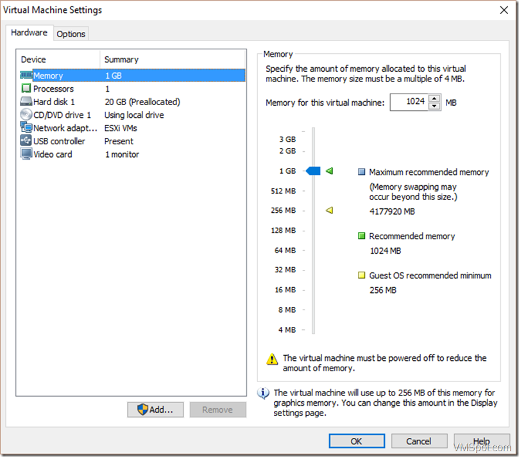Click the shield icon on Add button

point(142,410)
